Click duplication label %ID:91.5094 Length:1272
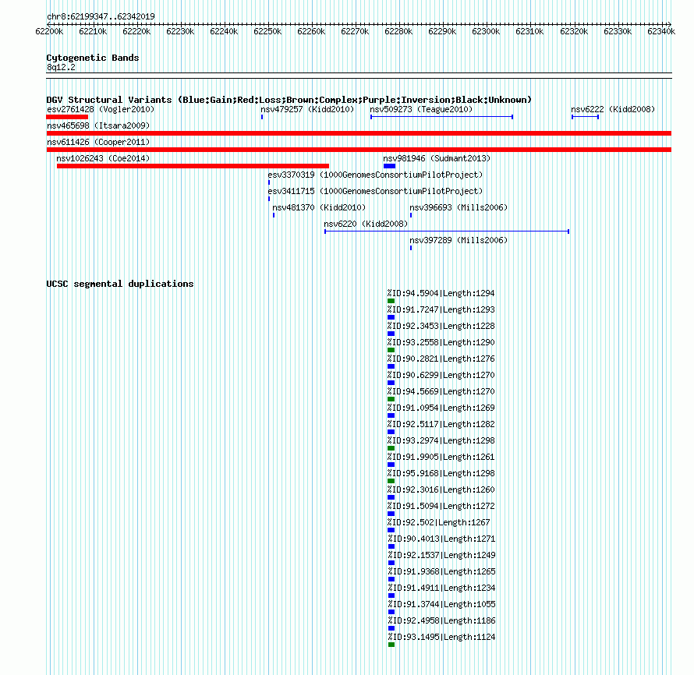Screen dimensions: 694x675 (441, 506)
